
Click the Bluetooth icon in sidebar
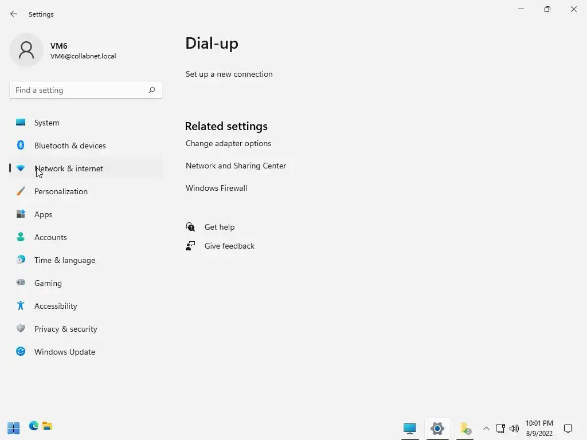pyautogui.click(x=21, y=145)
